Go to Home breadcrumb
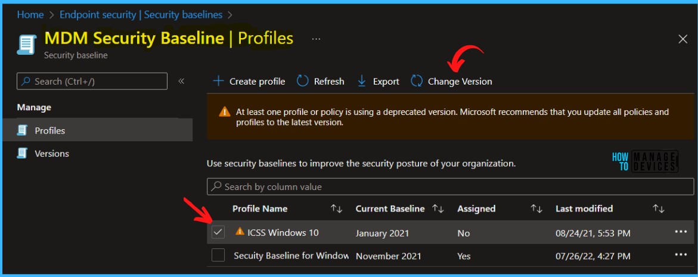Viewport: 698px width, 277px height. pos(30,15)
